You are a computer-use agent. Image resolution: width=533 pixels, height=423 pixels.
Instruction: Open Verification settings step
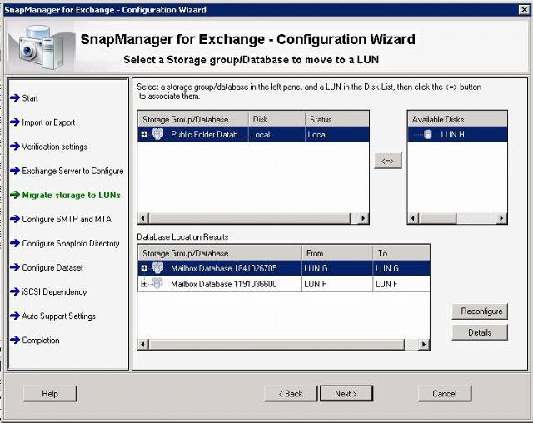54,147
